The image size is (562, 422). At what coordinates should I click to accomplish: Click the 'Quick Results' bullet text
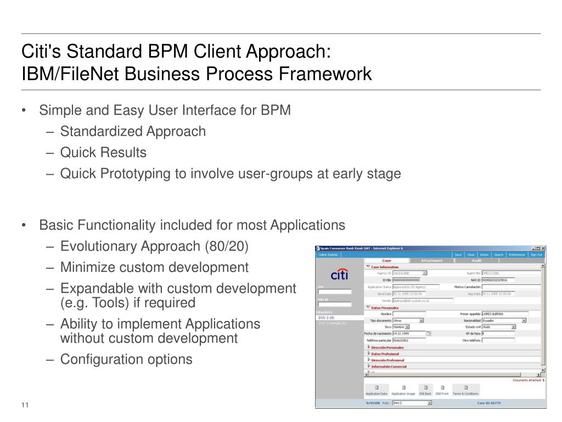click(x=103, y=153)
